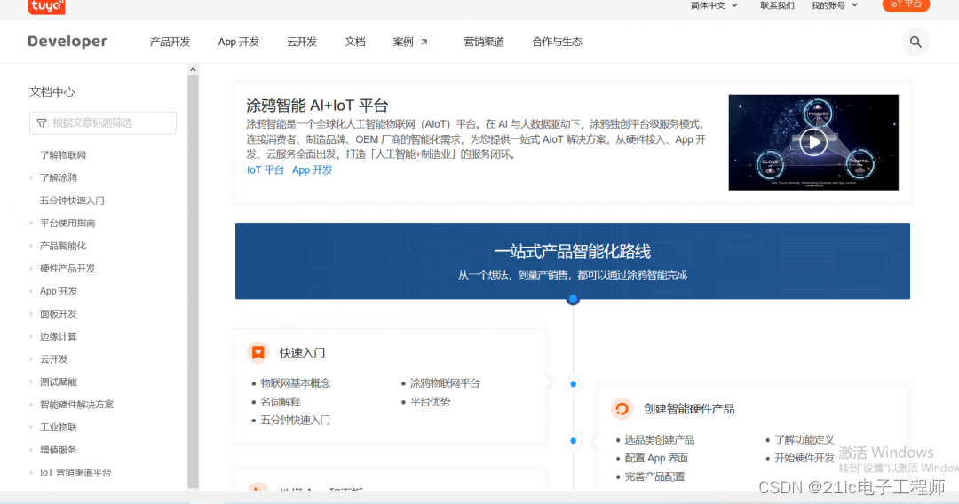
Task: Click the 快速入门 bookmark icon
Action: (x=258, y=352)
